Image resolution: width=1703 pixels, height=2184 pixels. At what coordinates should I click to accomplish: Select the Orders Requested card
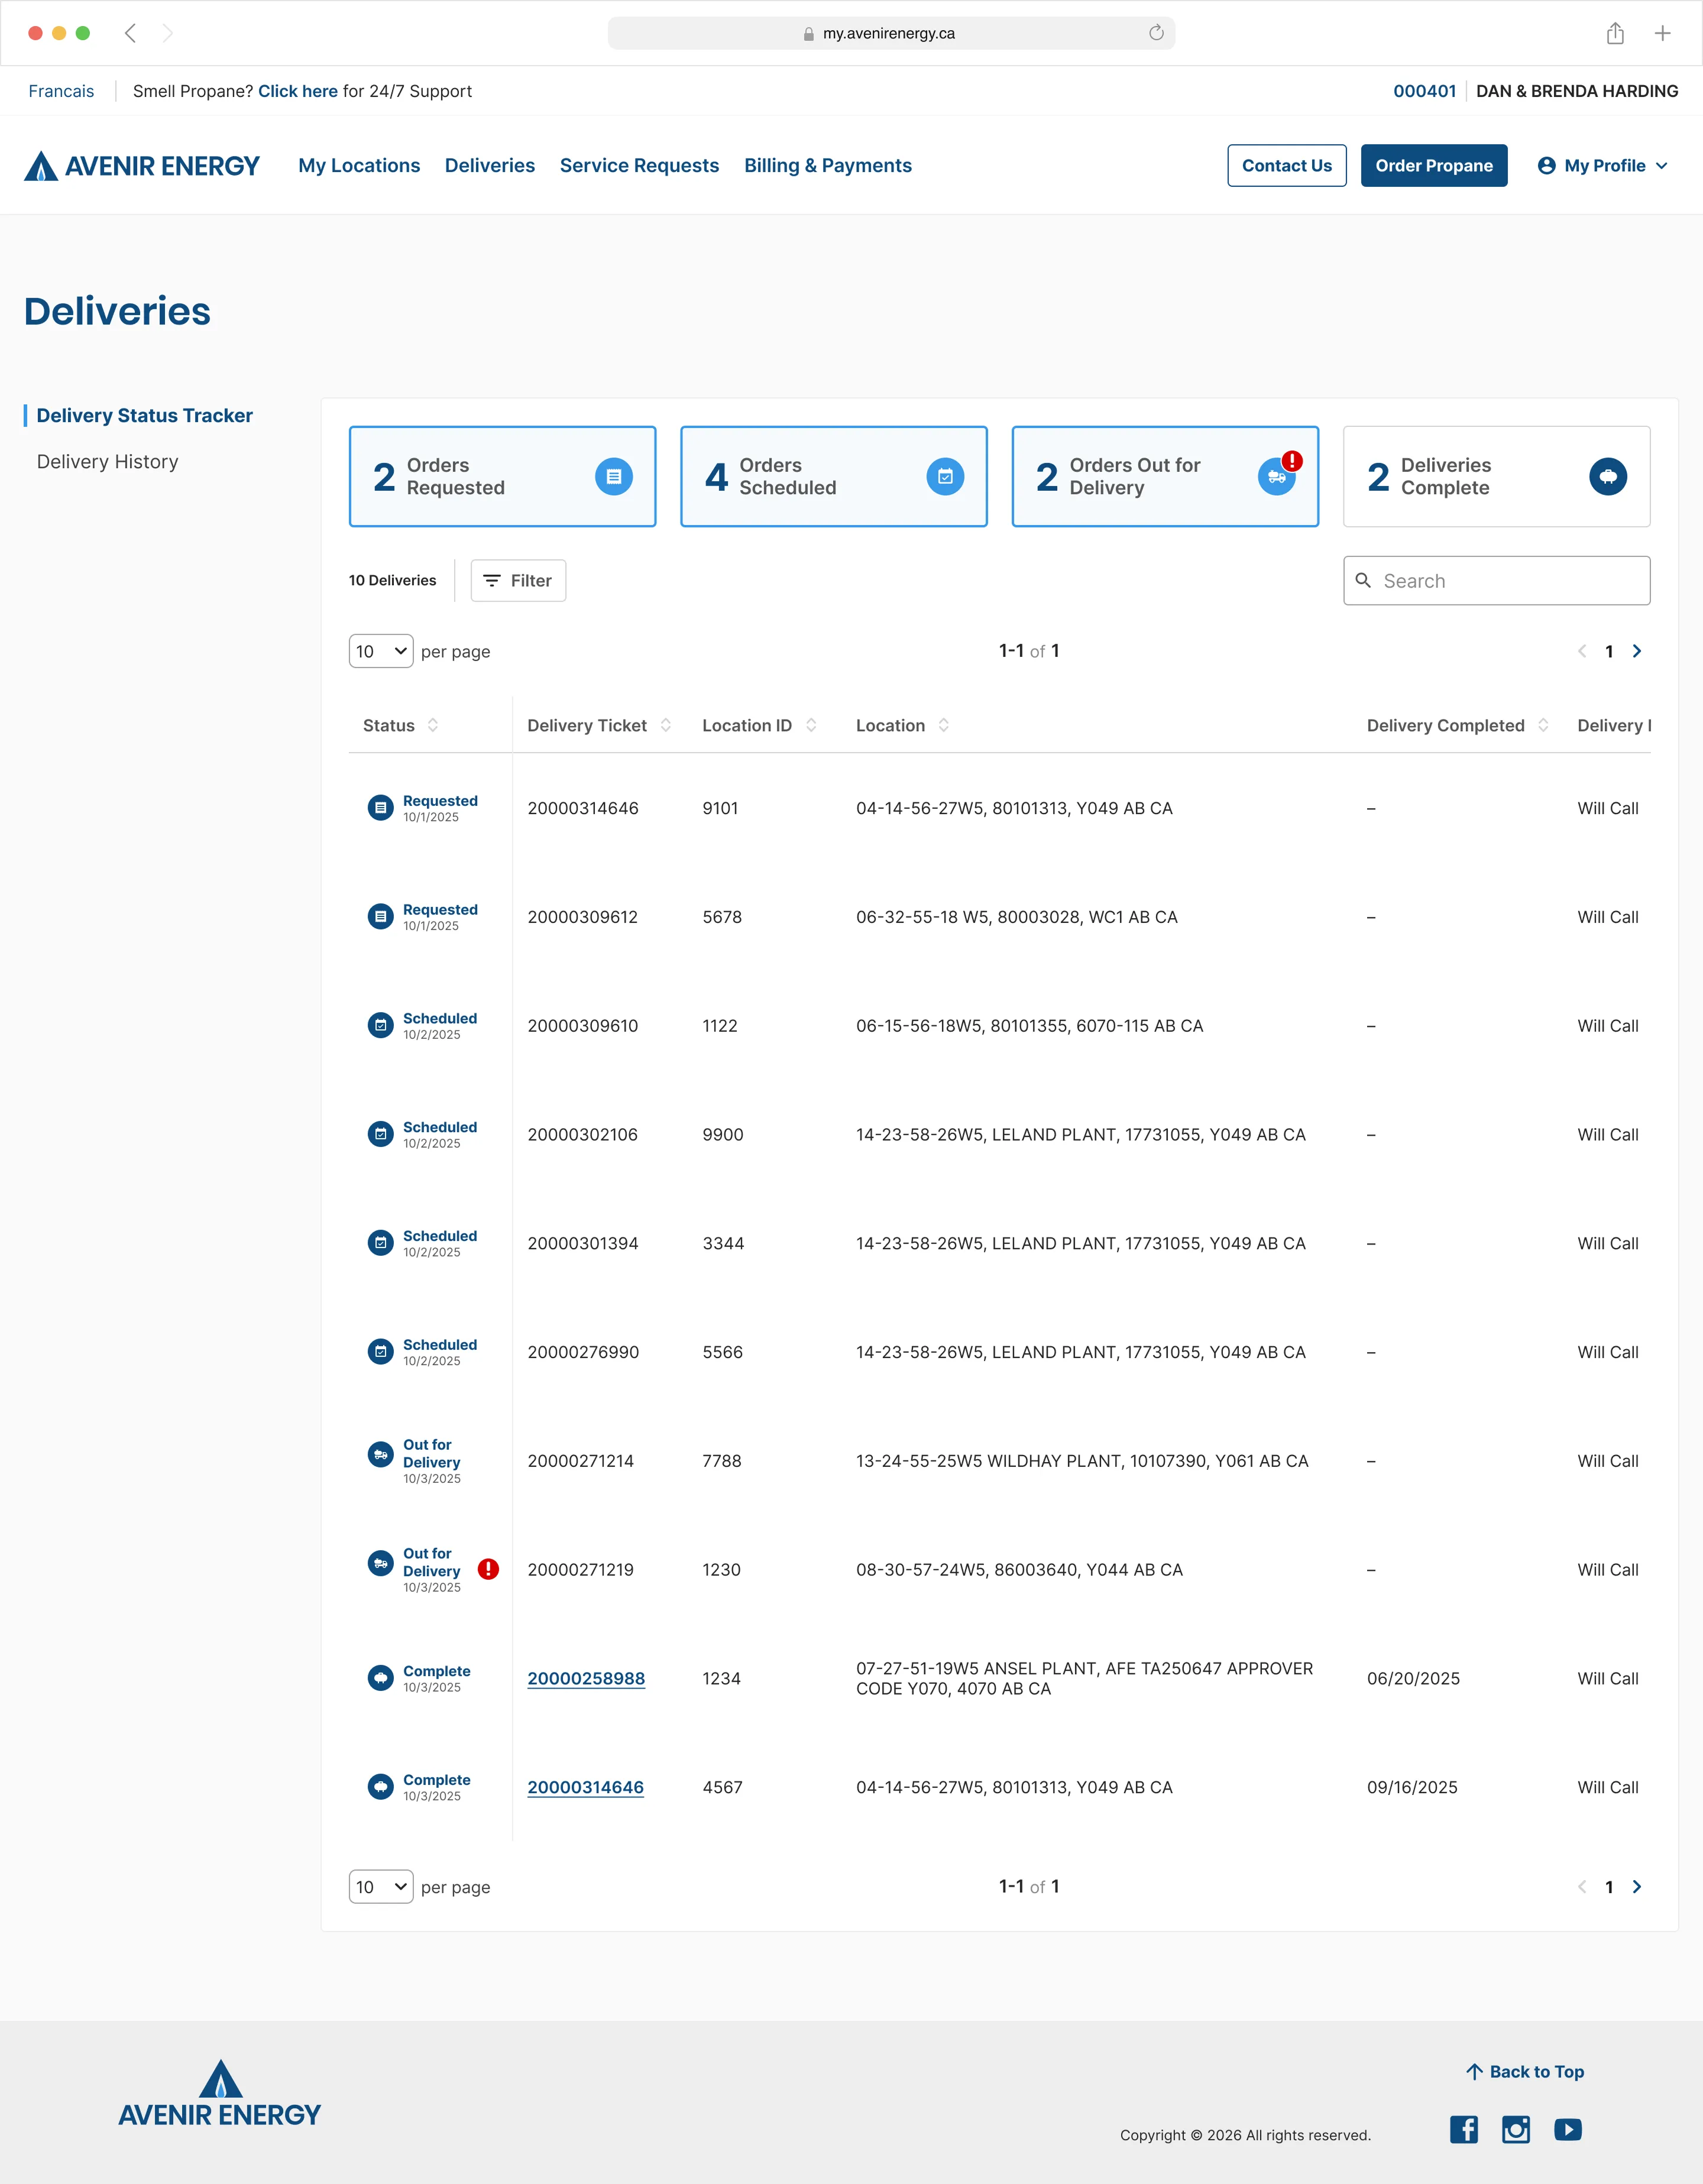(502, 477)
